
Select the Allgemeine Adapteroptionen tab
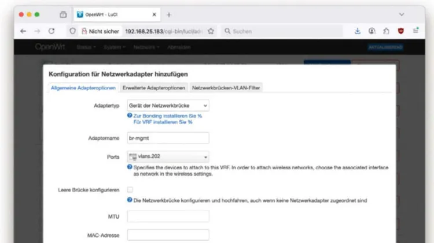(81, 88)
